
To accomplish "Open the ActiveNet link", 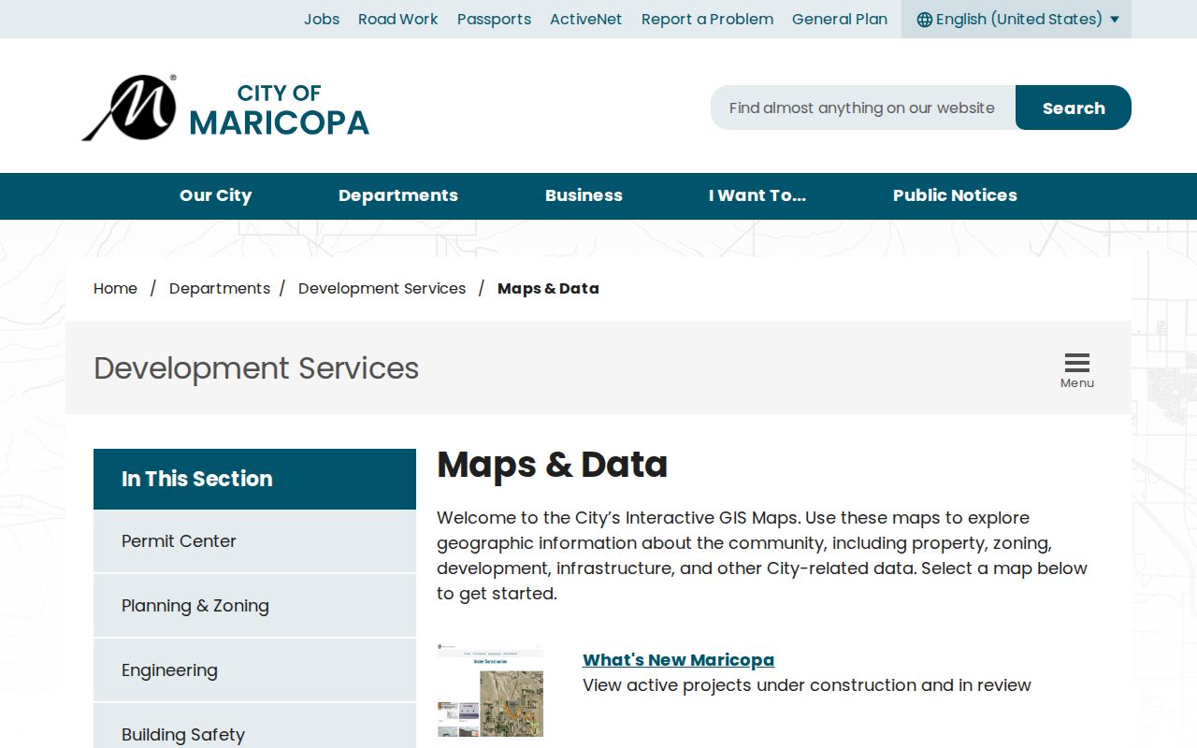I will coord(585,19).
